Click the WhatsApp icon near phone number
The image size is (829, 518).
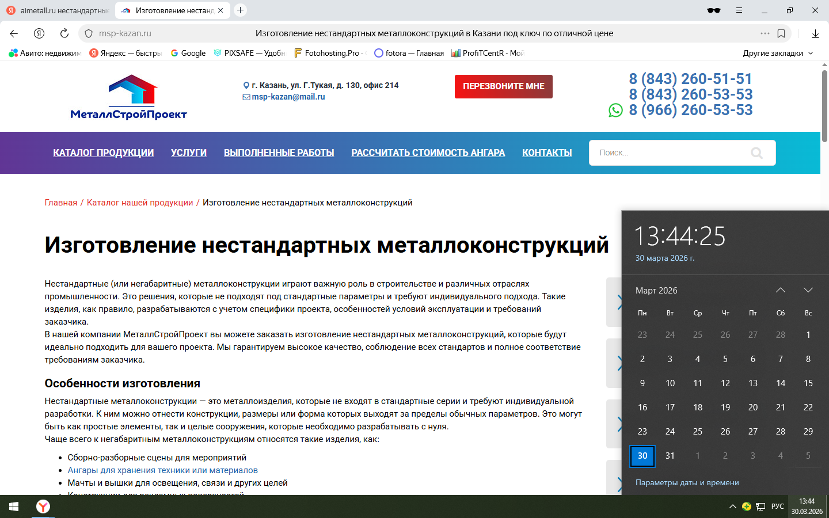615,111
